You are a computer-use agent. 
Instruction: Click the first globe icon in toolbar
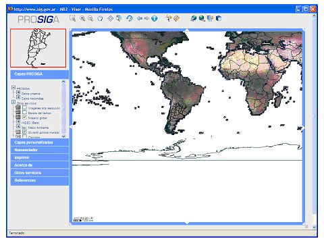click(x=193, y=18)
